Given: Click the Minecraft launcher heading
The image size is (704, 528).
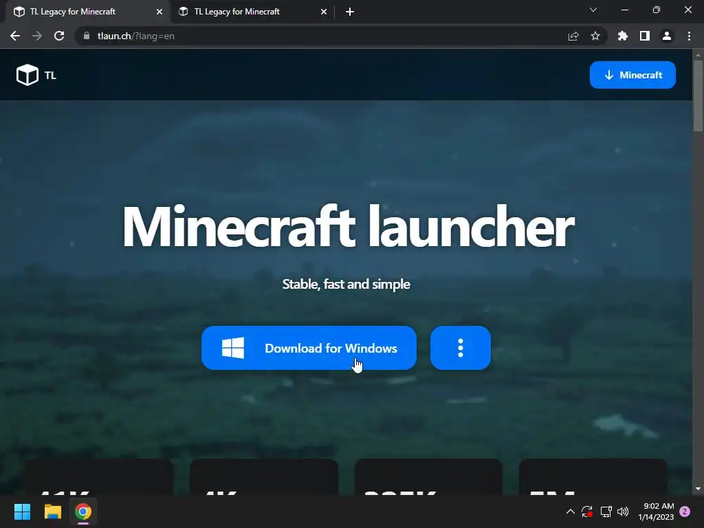Looking at the screenshot, I should (348, 226).
